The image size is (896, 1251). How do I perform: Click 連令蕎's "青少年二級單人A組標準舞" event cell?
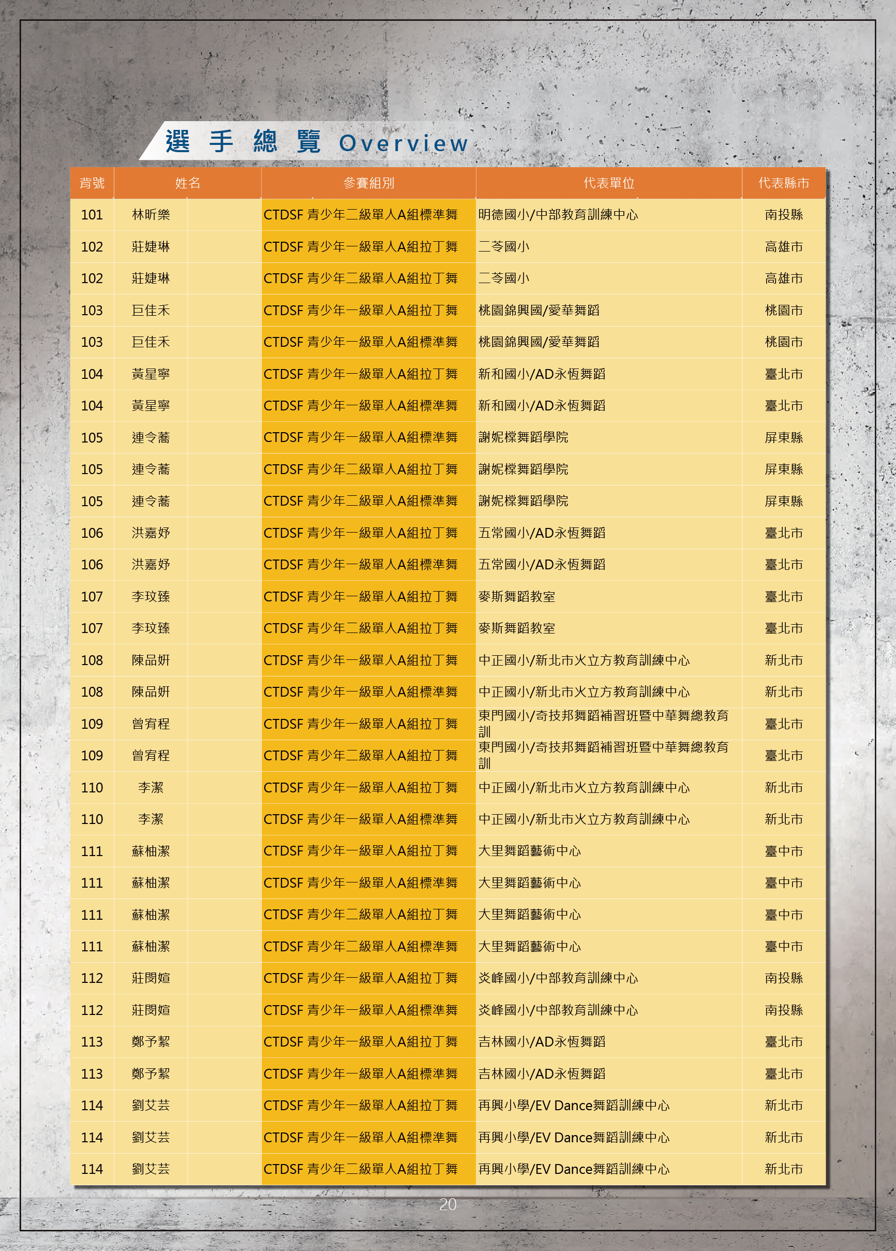tap(368, 501)
